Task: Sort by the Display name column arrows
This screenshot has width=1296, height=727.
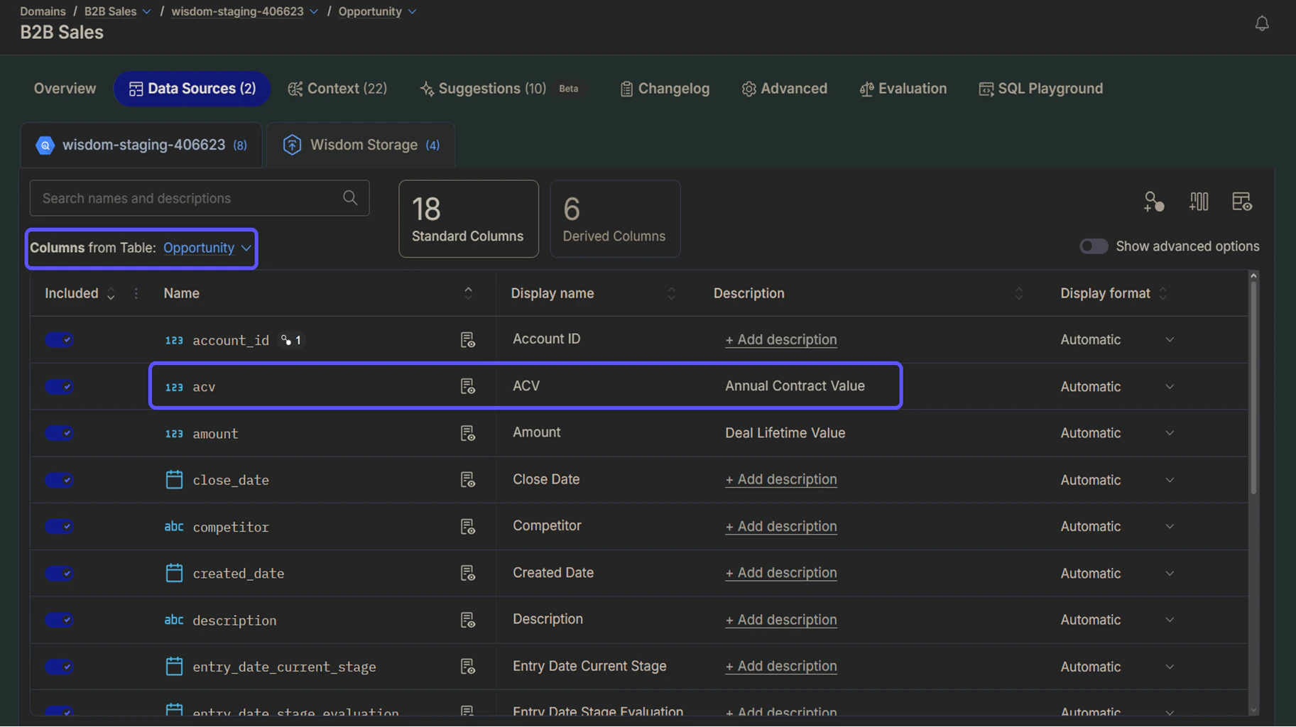Action: pos(671,293)
